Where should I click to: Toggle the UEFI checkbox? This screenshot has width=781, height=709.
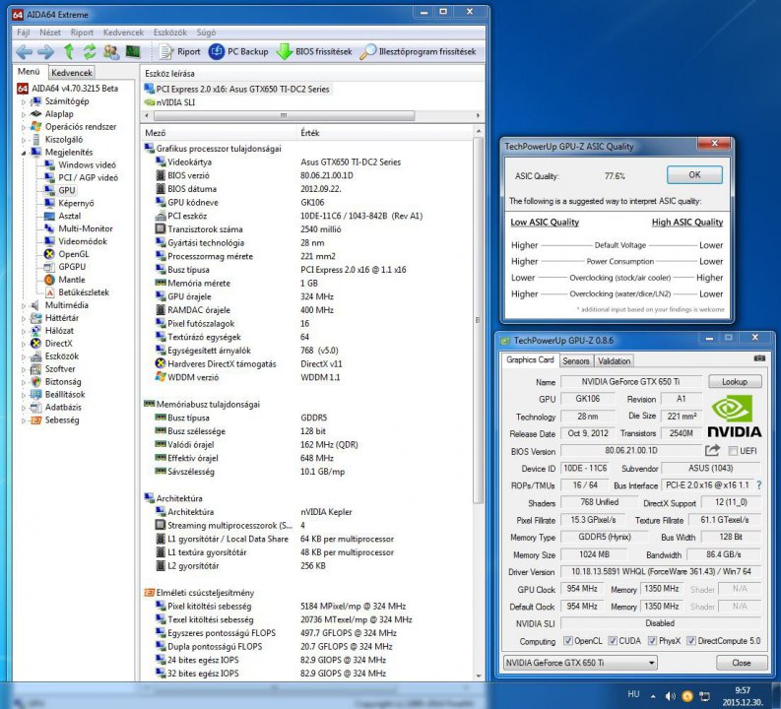[731, 451]
